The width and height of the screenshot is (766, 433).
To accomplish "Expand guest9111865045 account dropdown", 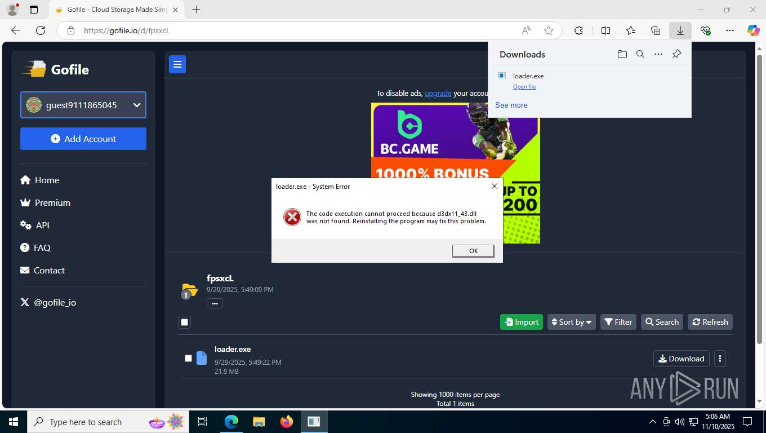I will click(x=83, y=105).
